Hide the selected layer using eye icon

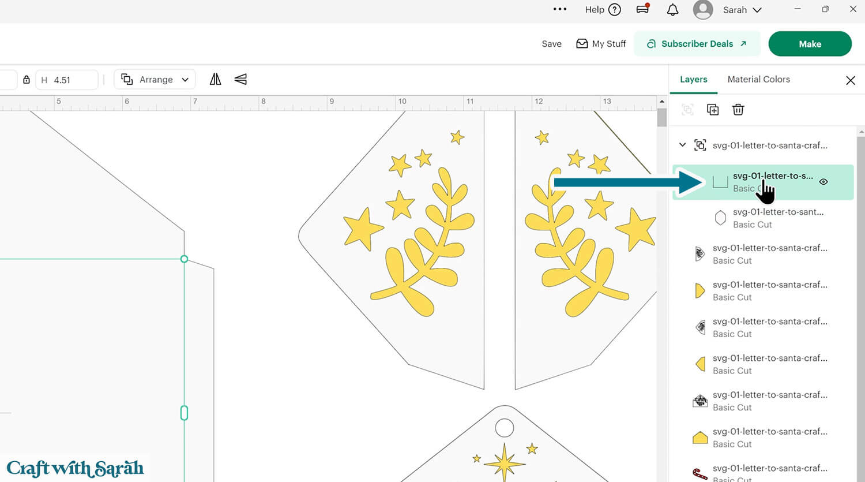pos(823,182)
